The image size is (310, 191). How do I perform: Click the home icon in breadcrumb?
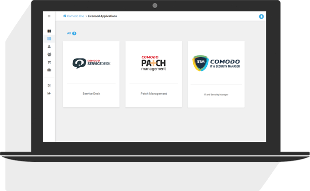65,16
